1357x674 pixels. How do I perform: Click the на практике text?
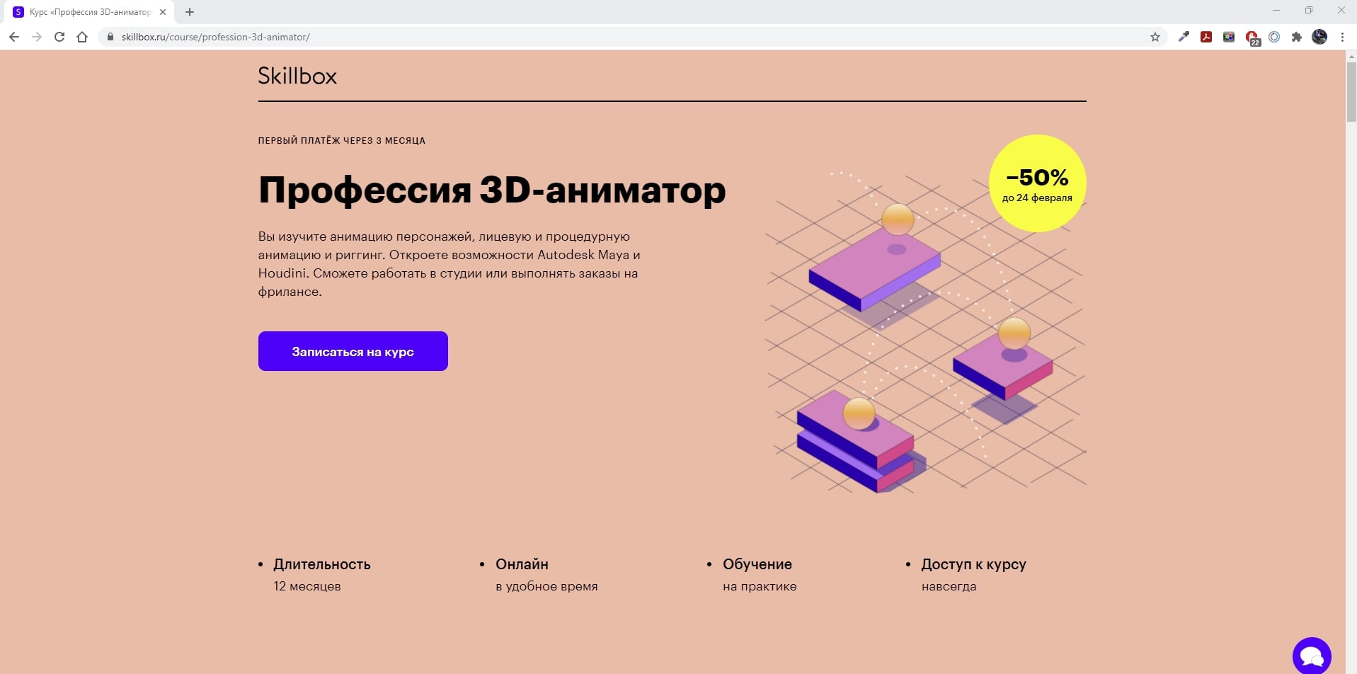point(760,586)
